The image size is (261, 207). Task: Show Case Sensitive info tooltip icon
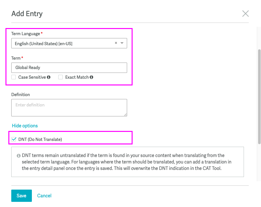point(49,77)
